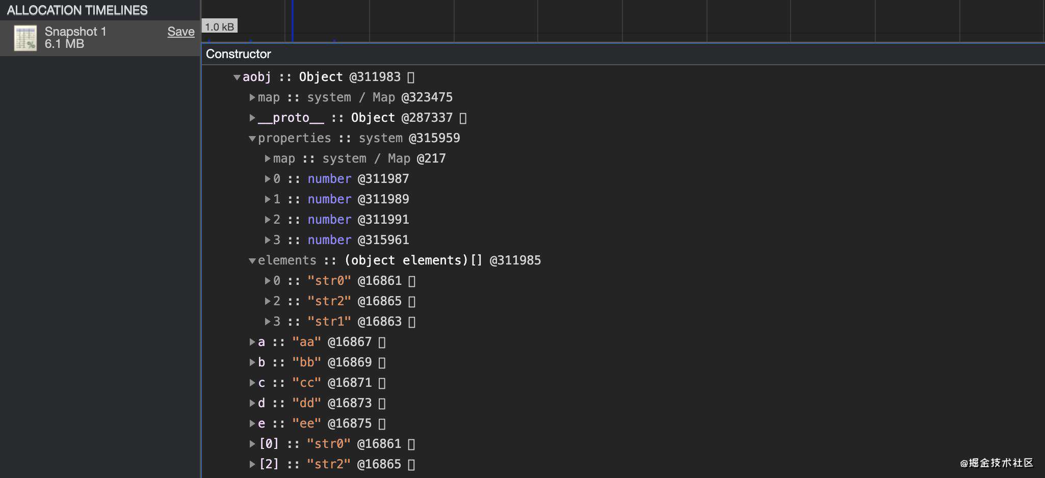
Task: Select the "e :: "ee" @16875" row text
Action: click(x=315, y=423)
